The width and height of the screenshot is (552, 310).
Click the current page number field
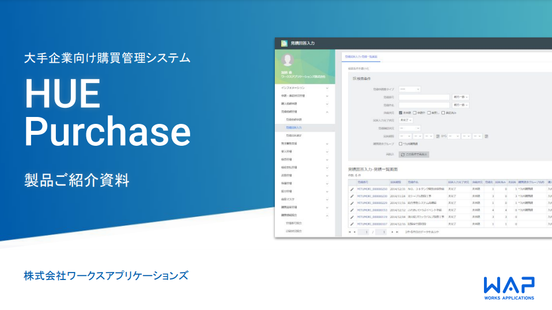coord(364,232)
